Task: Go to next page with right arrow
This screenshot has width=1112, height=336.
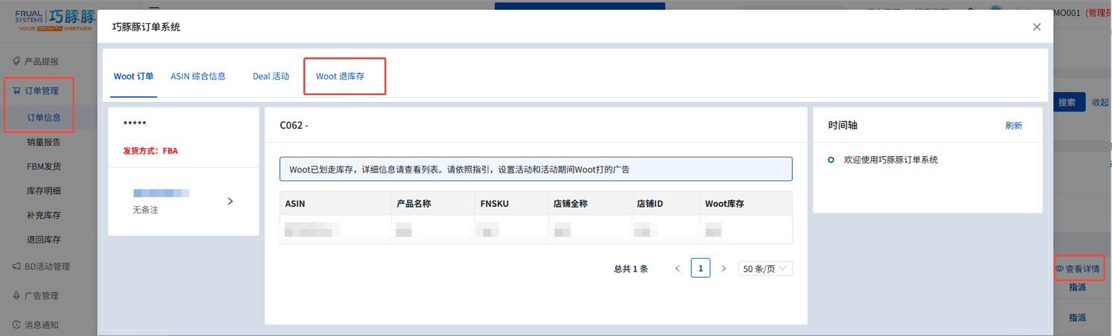Action: point(723,269)
